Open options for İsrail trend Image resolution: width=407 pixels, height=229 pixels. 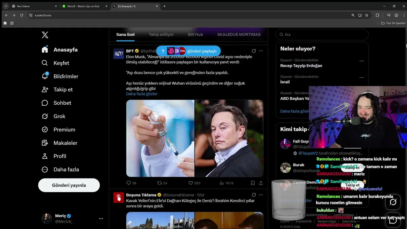pos(361,77)
